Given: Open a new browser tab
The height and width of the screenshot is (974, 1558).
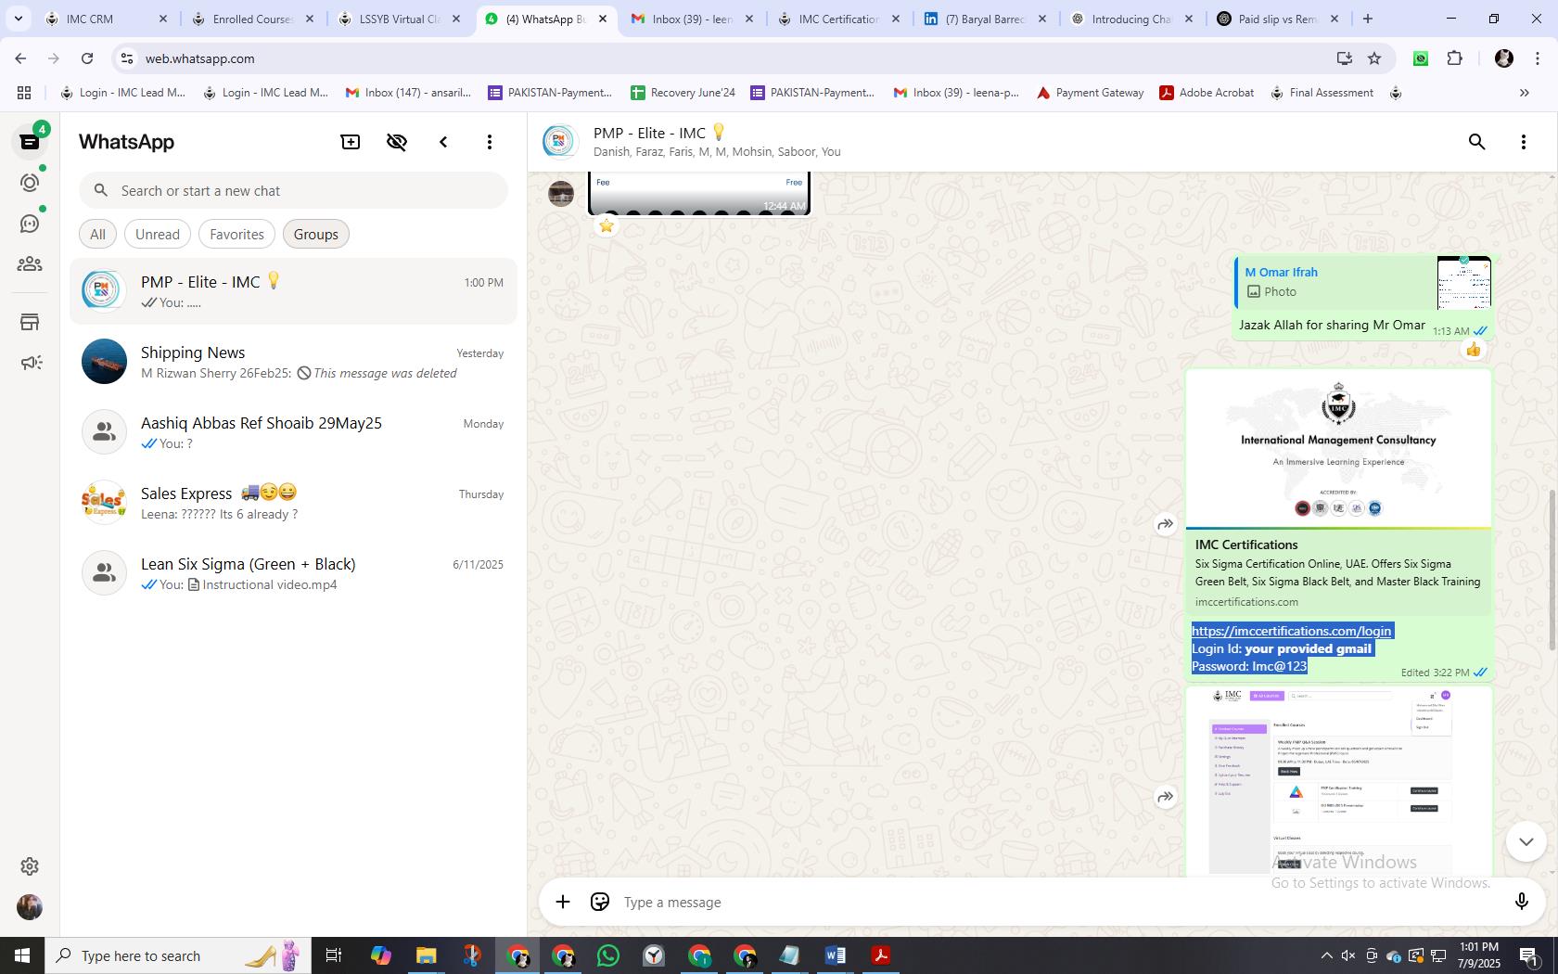Looking at the screenshot, I should pyautogui.click(x=1367, y=19).
